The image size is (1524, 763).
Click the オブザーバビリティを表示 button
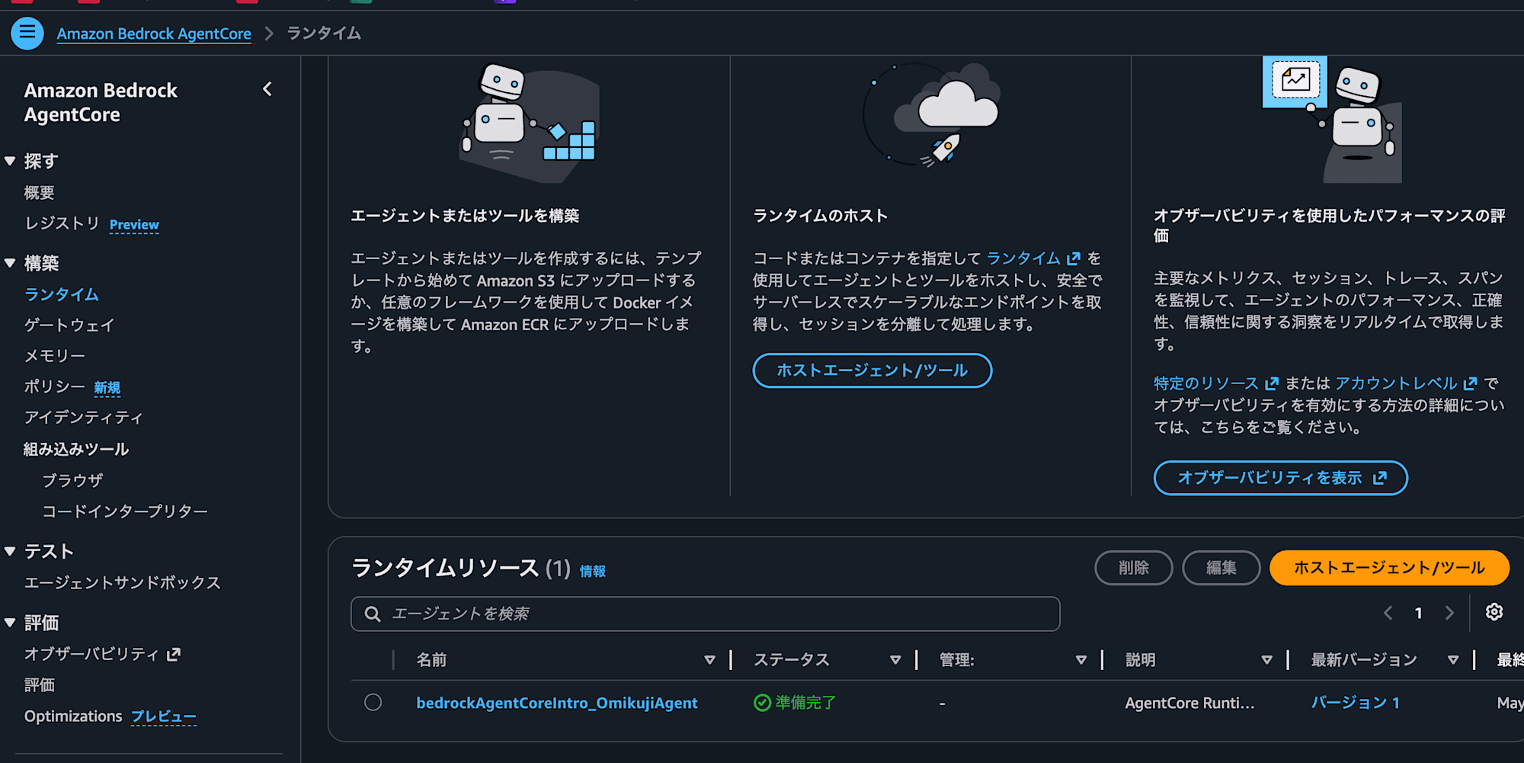click(1281, 478)
